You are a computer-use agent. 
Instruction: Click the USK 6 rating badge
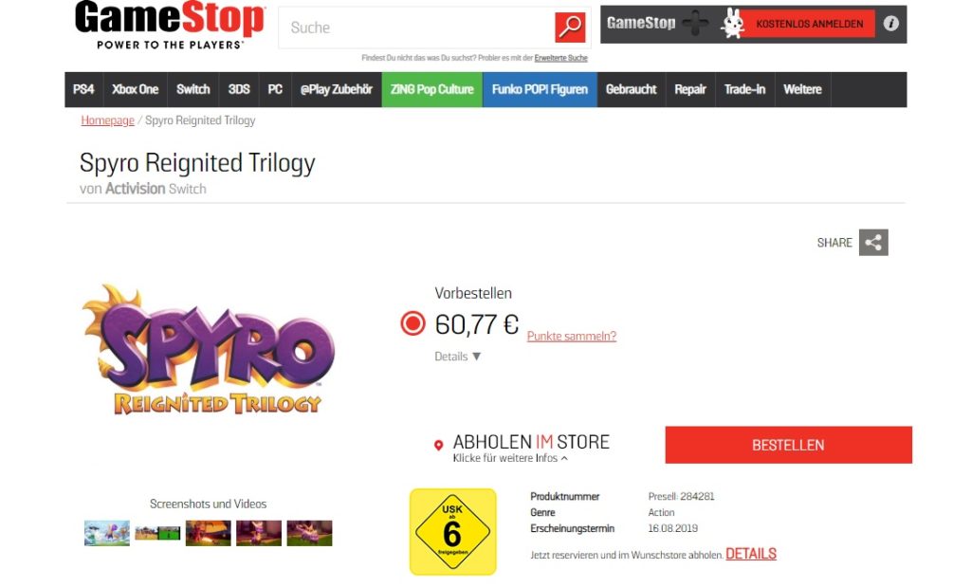tap(453, 532)
